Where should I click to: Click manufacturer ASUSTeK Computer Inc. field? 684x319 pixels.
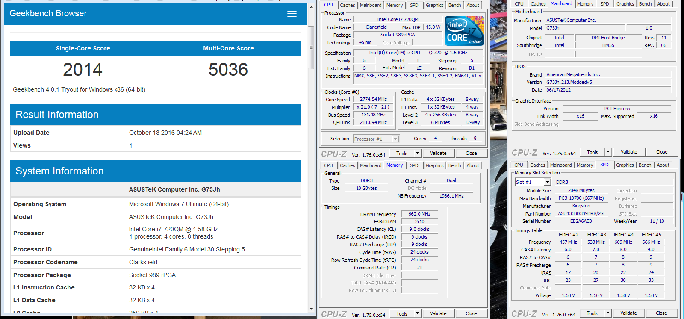coord(608,20)
